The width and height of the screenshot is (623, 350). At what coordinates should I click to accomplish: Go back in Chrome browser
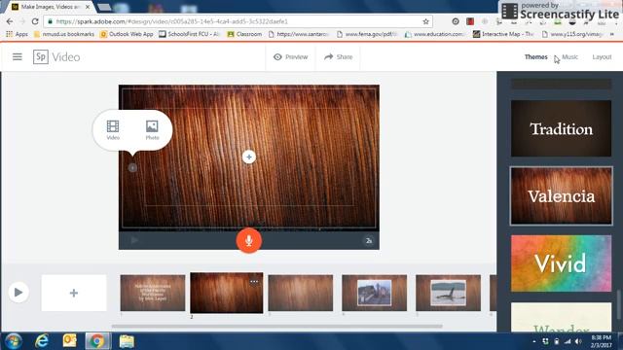click(10, 21)
